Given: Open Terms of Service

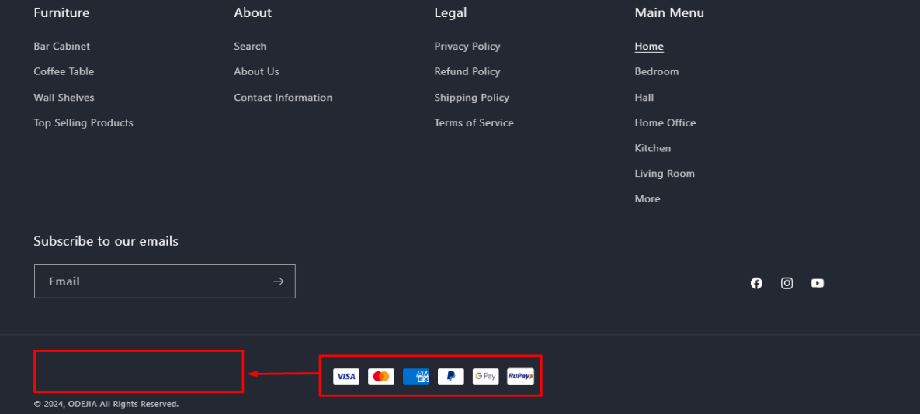Looking at the screenshot, I should click(x=474, y=123).
